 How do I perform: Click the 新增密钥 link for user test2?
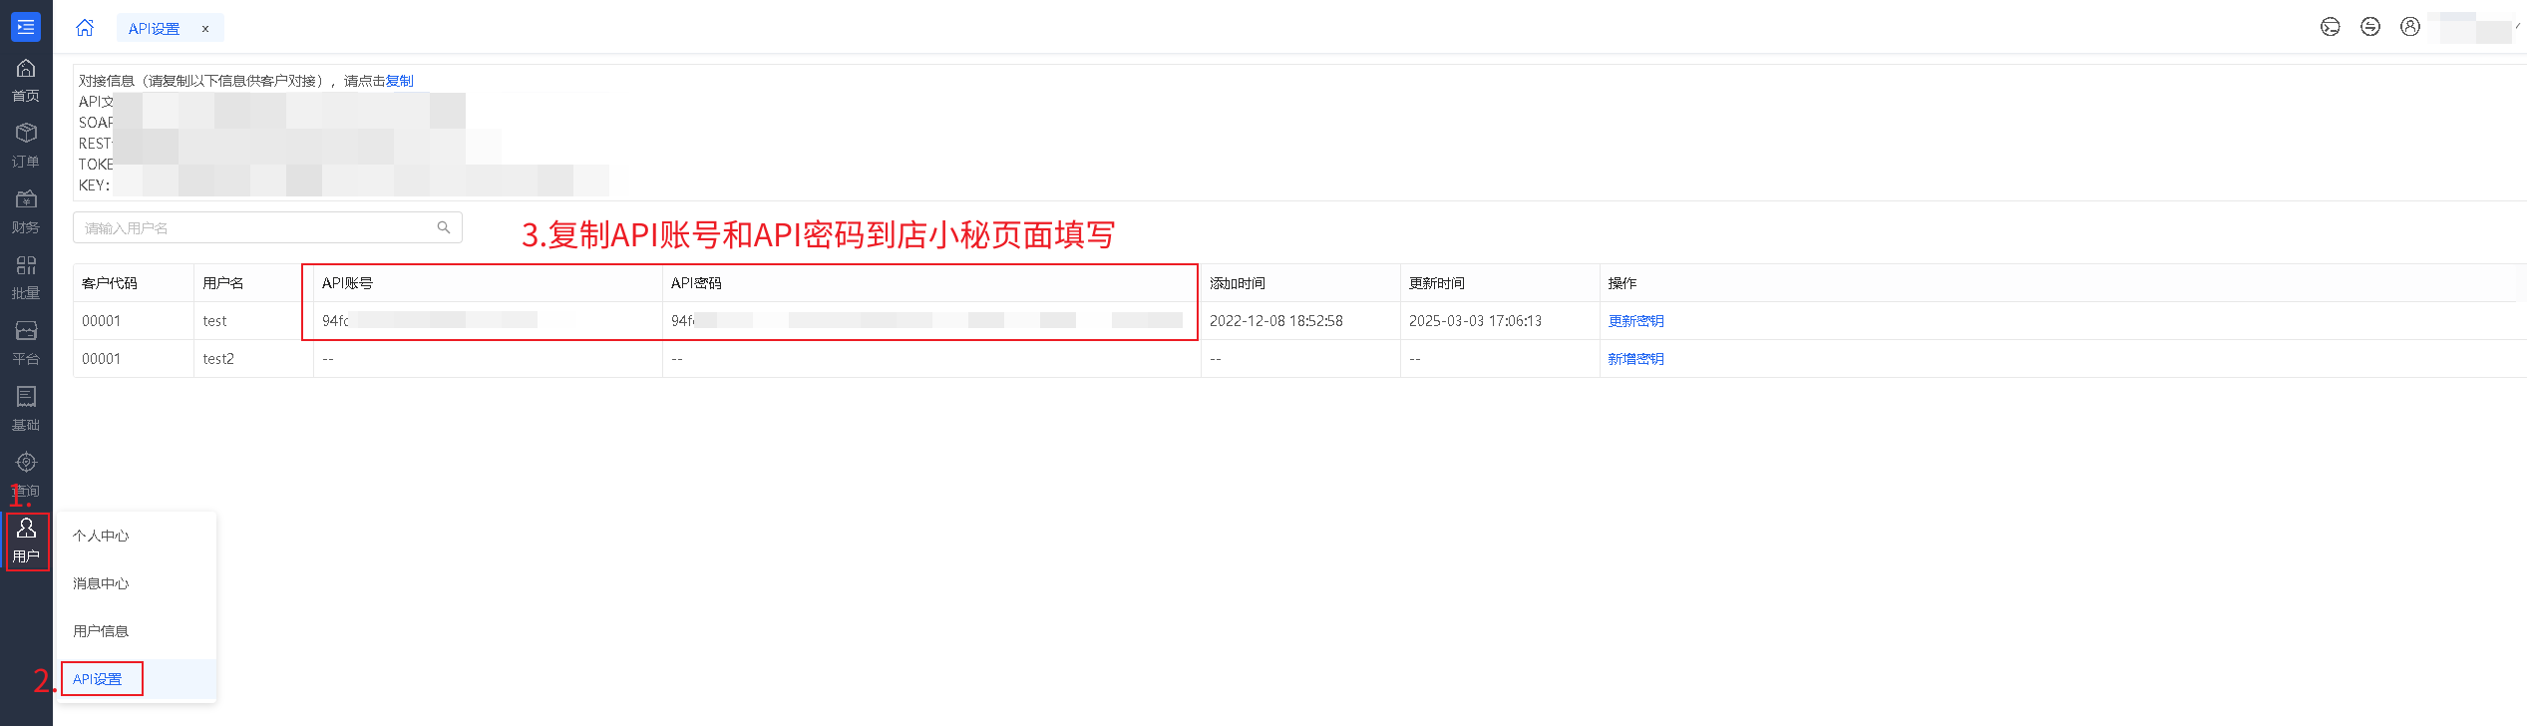coord(1635,359)
